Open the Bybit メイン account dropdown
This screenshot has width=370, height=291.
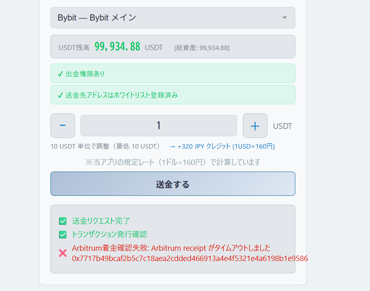pyautogui.click(x=173, y=18)
